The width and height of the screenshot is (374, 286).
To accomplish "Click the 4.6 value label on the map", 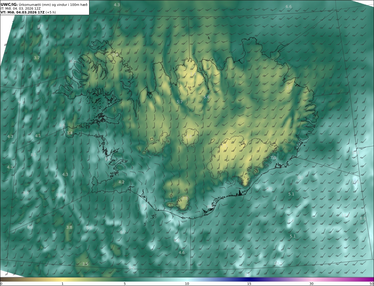I will click(182, 253).
